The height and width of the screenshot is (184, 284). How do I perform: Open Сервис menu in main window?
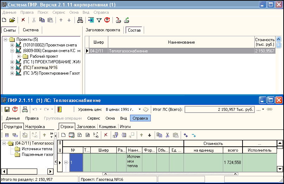(x=59, y=12)
